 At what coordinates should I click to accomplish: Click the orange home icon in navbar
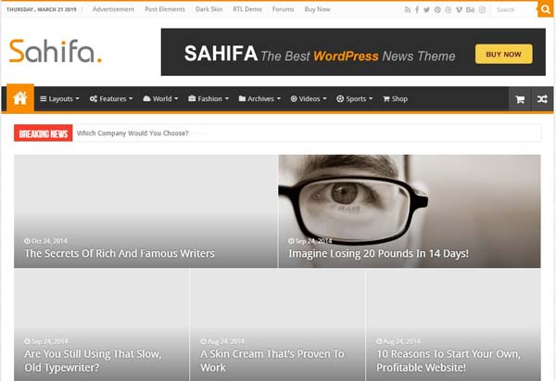pyautogui.click(x=20, y=98)
